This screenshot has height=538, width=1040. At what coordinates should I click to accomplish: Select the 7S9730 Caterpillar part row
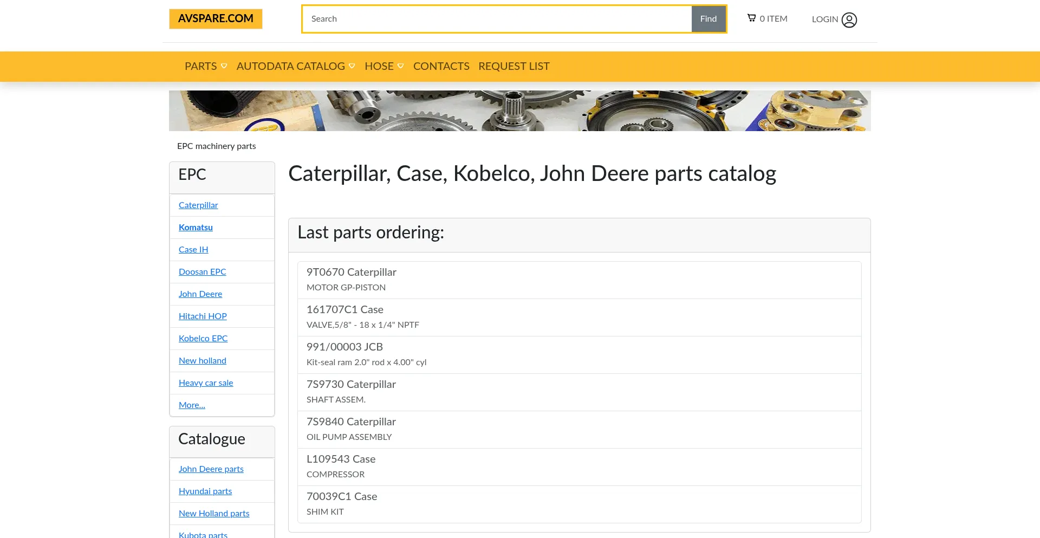point(580,392)
